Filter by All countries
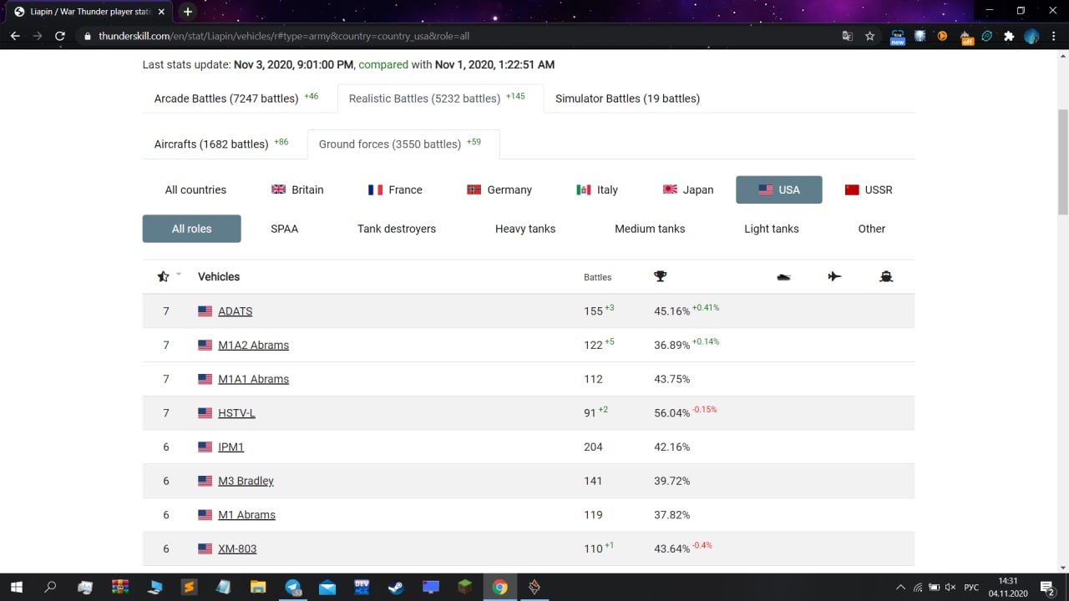The height and width of the screenshot is (601, 1069). pos(195,189)
